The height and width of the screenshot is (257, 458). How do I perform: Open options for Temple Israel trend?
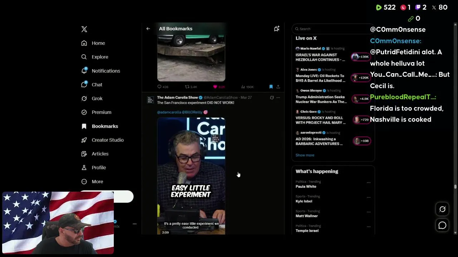(368, 226)
